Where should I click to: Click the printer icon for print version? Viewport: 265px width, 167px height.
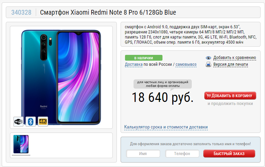click(208, 64)
